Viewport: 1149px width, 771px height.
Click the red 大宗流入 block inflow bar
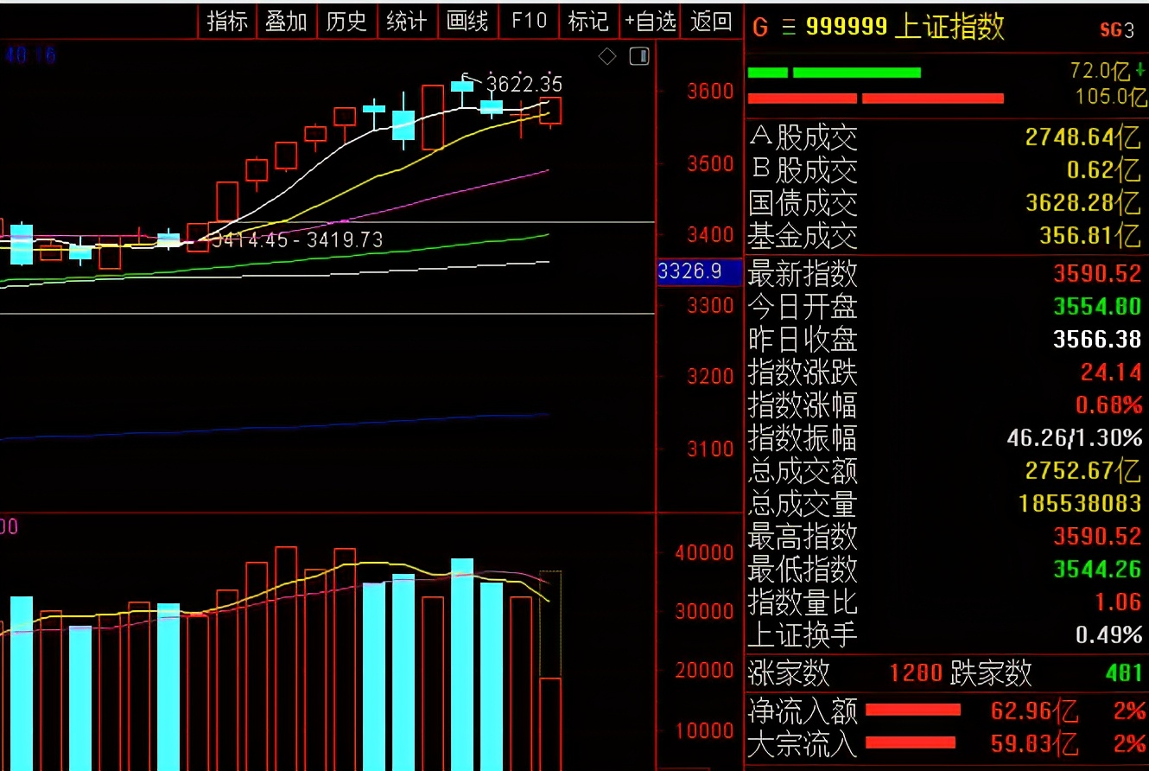(x=911, y=742)
